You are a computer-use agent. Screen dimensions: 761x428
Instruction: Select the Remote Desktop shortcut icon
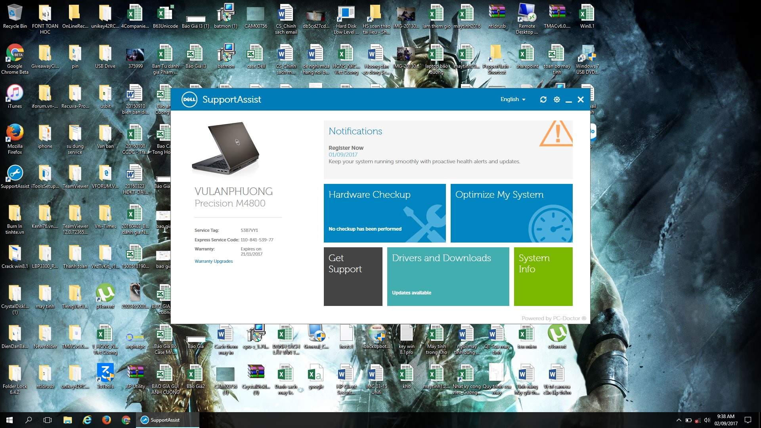pyautogui.click(x=527, y=19)
